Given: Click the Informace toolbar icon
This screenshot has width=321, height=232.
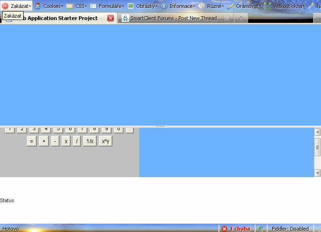Looking at the screenshot, I should coord(164,6).
